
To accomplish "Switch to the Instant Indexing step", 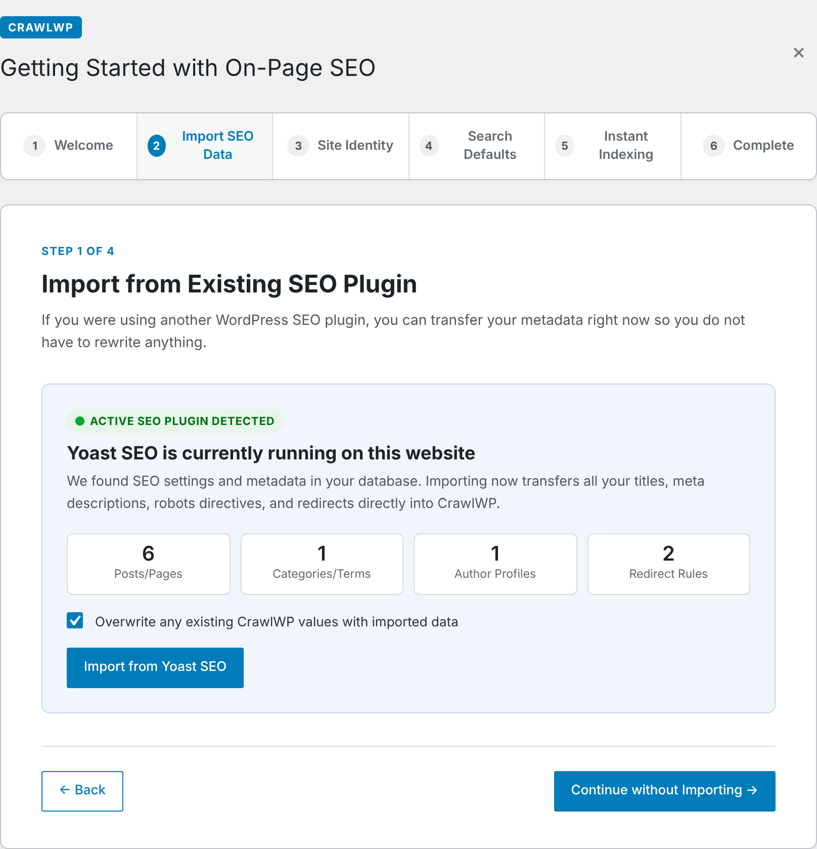I will 613,146.
